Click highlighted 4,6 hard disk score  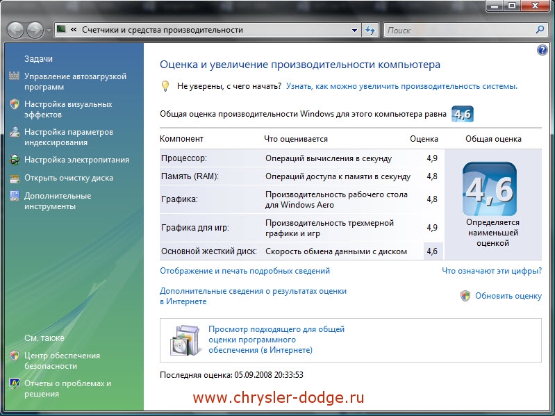pyautogui.click(x=432, y=251)
